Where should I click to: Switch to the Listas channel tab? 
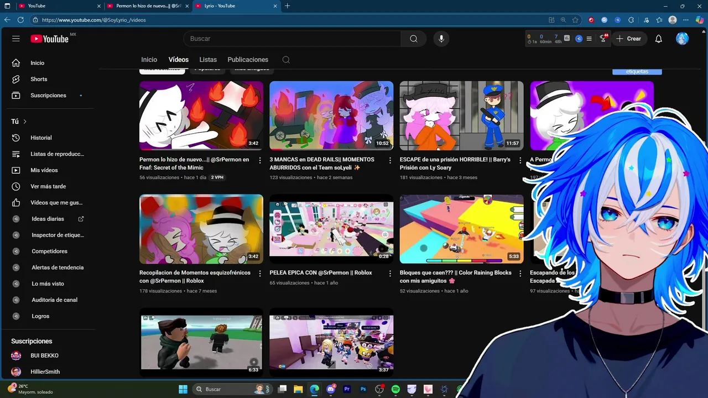pos(208,60)
